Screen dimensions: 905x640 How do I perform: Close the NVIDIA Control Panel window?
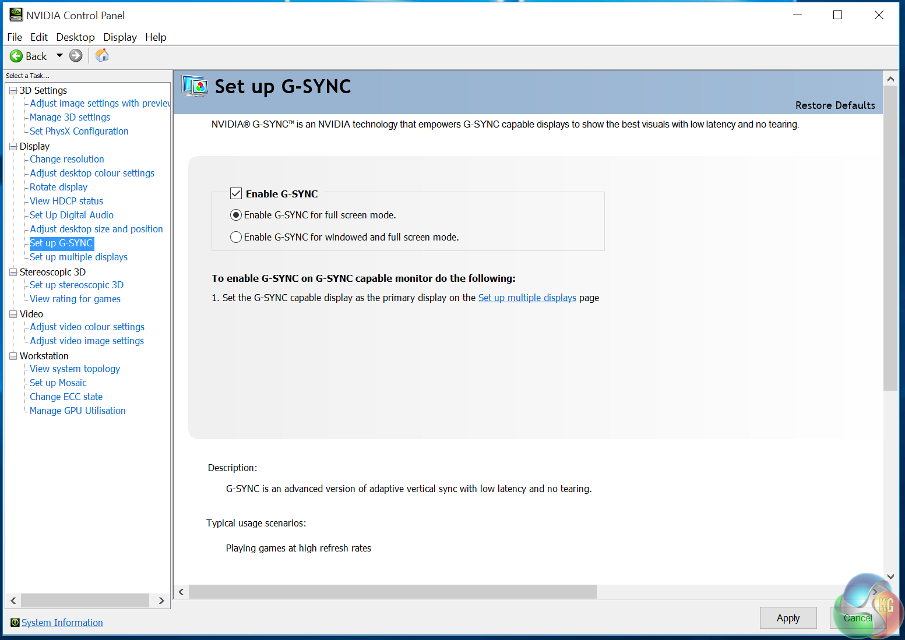[x=879, y=15]
